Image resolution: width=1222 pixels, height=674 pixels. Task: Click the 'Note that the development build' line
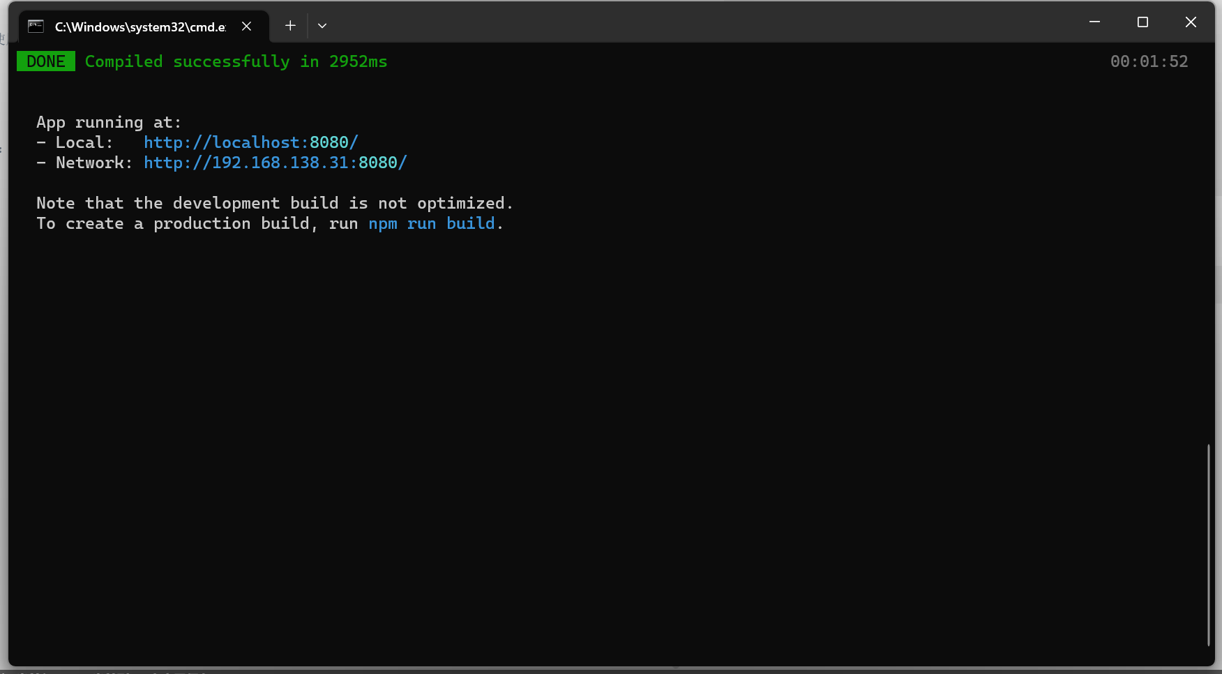(x=275, y=203)
